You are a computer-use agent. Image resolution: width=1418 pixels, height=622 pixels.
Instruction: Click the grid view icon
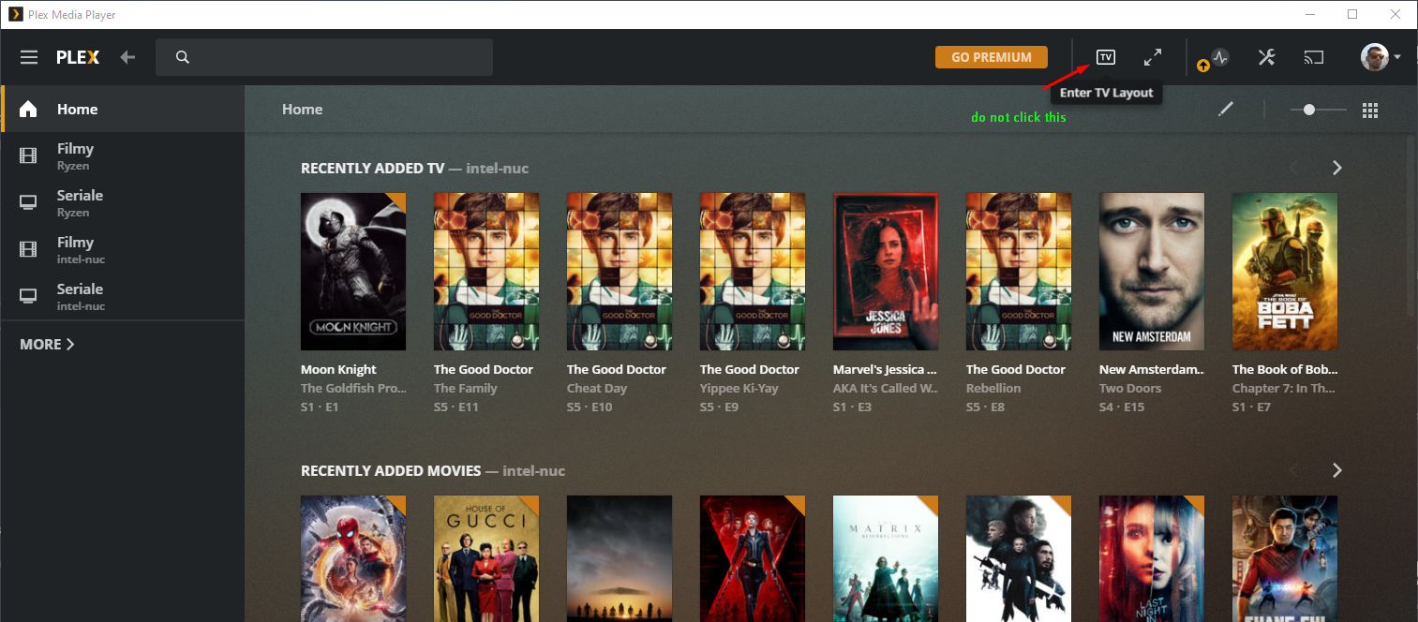(x=1370, y=110)
